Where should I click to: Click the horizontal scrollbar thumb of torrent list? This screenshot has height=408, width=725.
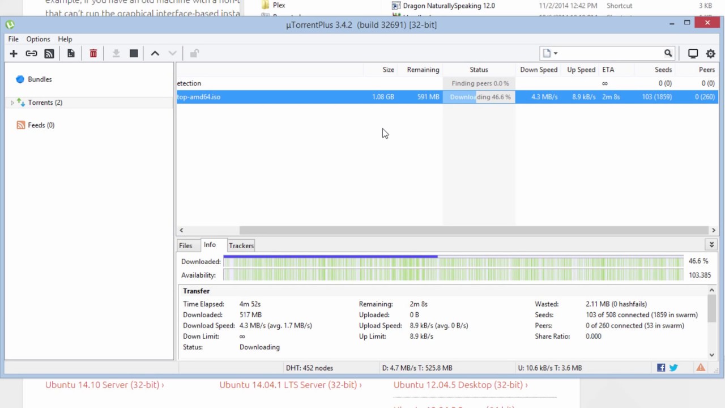coord(474,230)
